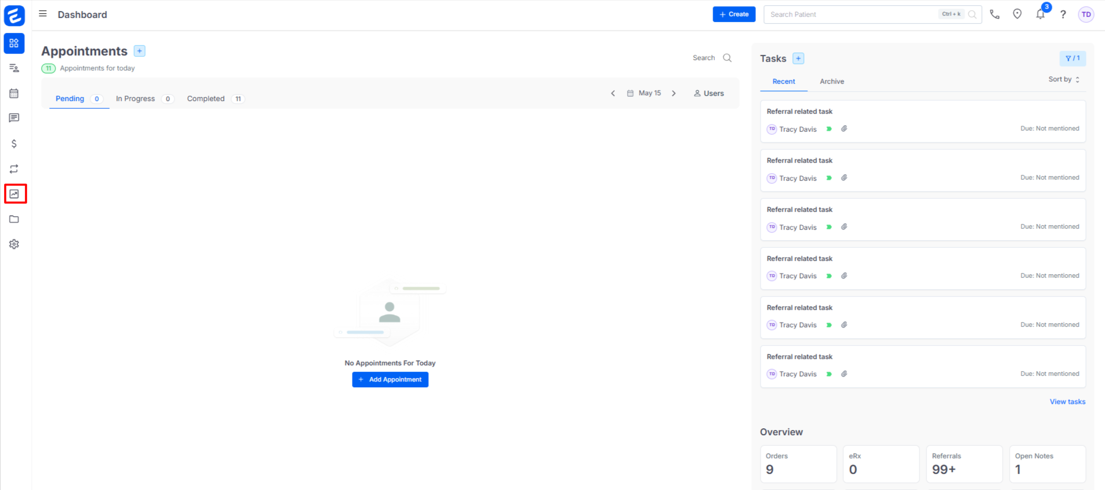
Task: Switch to the Completed appointments tab
Action: pyautogui.click(x=206, y=99)
